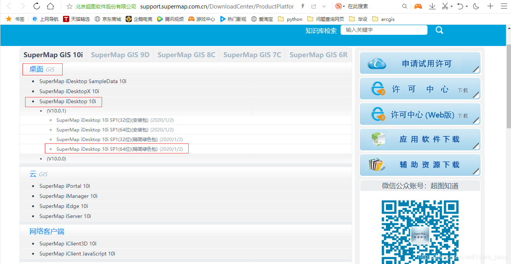Click the 网络客户端 section heading
This screenshot has height=264, width=511.
pyautogui.click(x=47, y=232)
